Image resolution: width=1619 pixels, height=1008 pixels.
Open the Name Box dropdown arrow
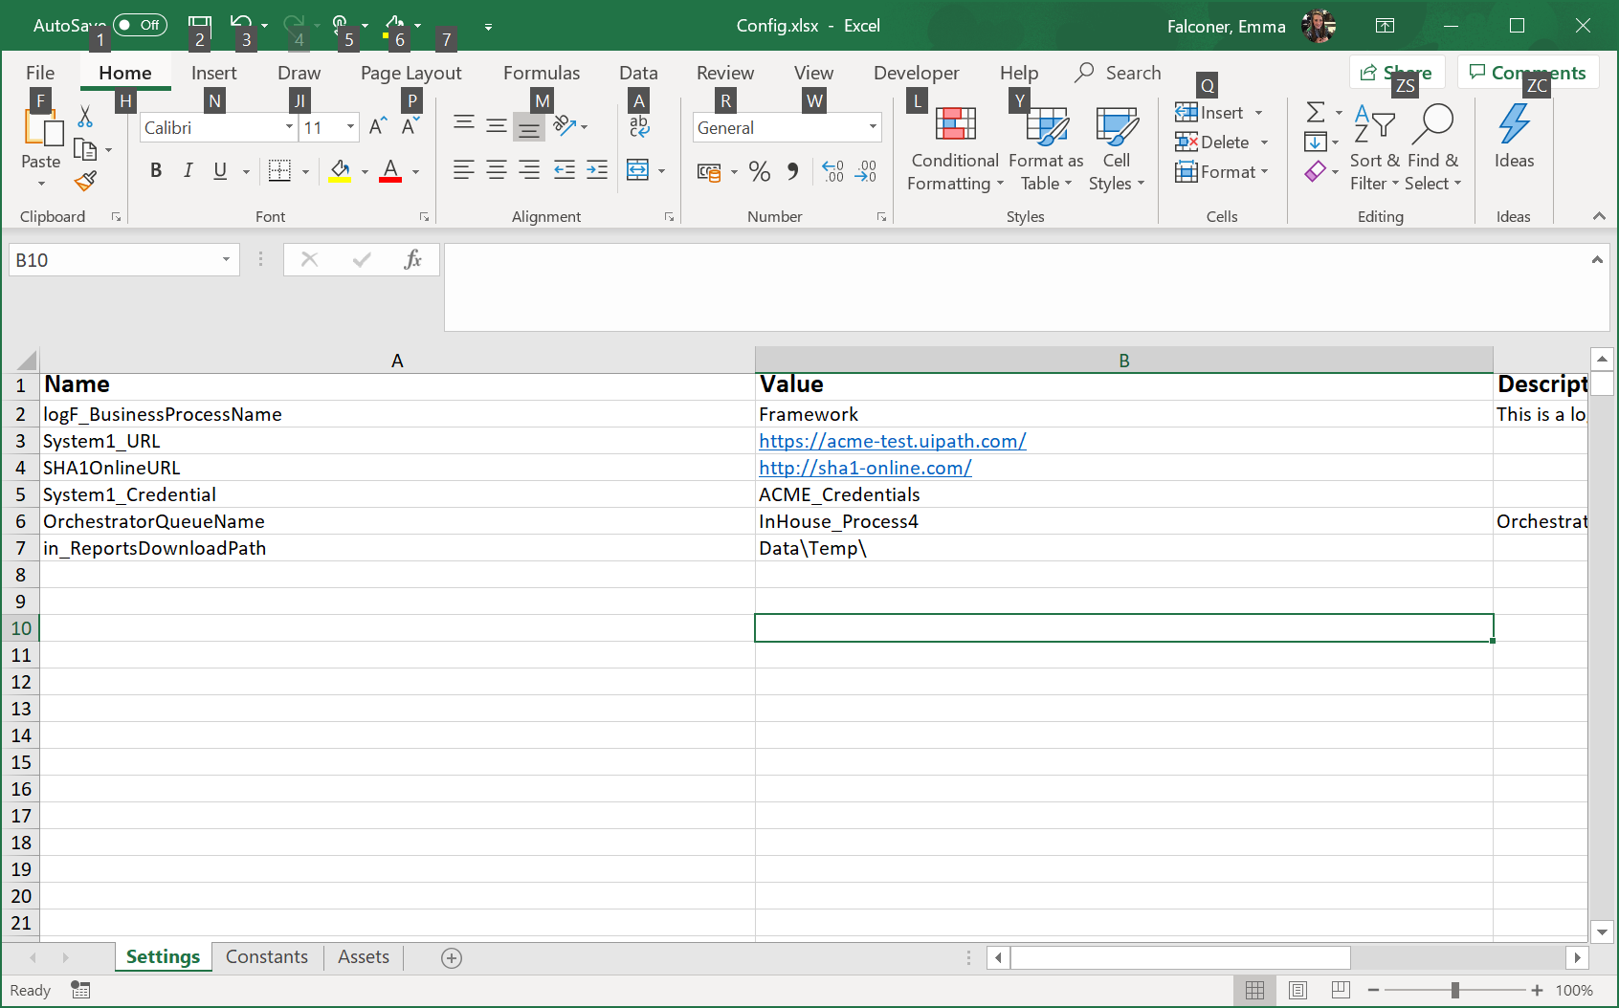click(226, 260)
